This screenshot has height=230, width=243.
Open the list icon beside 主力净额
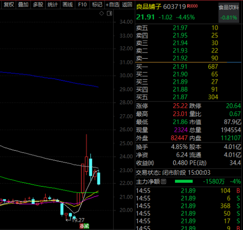tap(163, 181)
